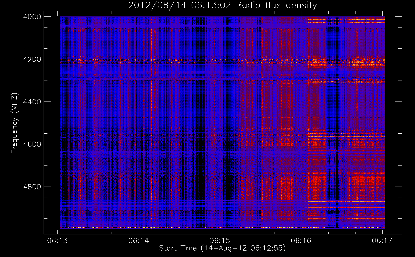Screen dimensions: 415x257
Task: Click the 06:17 time tick label
Action: tap(382, 241)
